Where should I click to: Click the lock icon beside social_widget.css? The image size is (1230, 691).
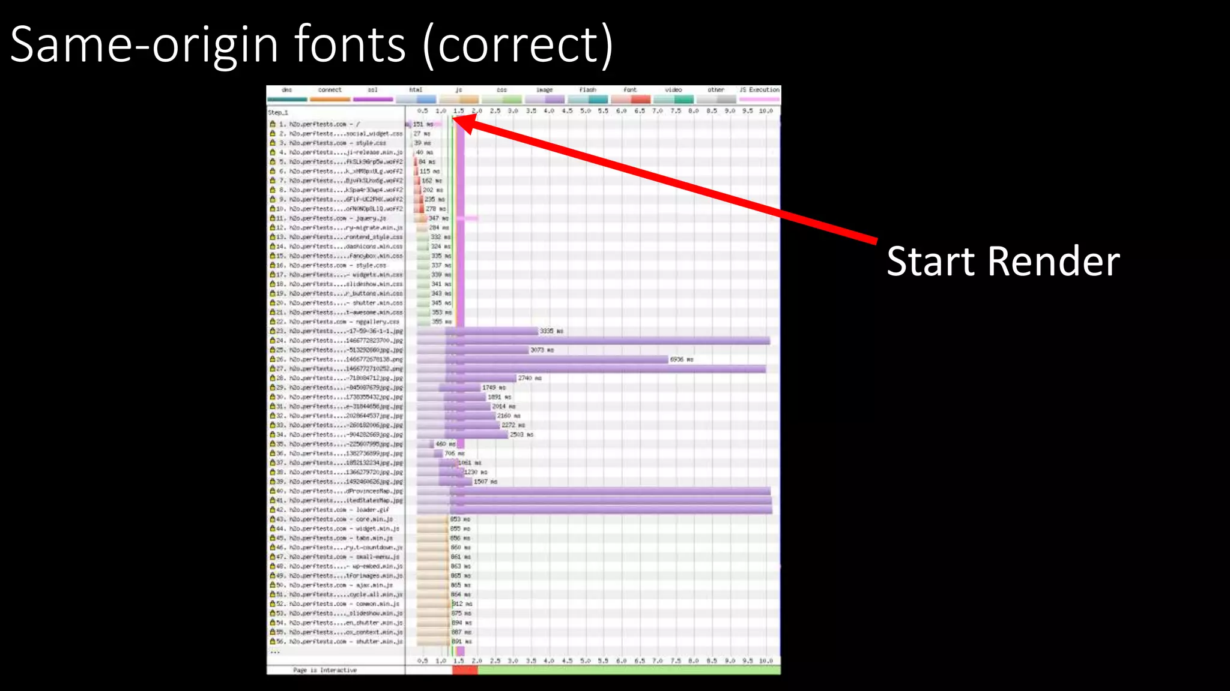(x=273, y=134)
